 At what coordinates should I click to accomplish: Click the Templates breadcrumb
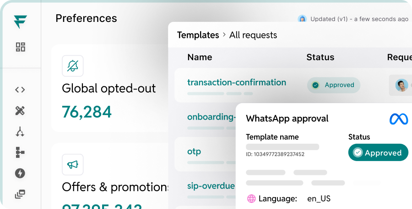coord(198,35)
